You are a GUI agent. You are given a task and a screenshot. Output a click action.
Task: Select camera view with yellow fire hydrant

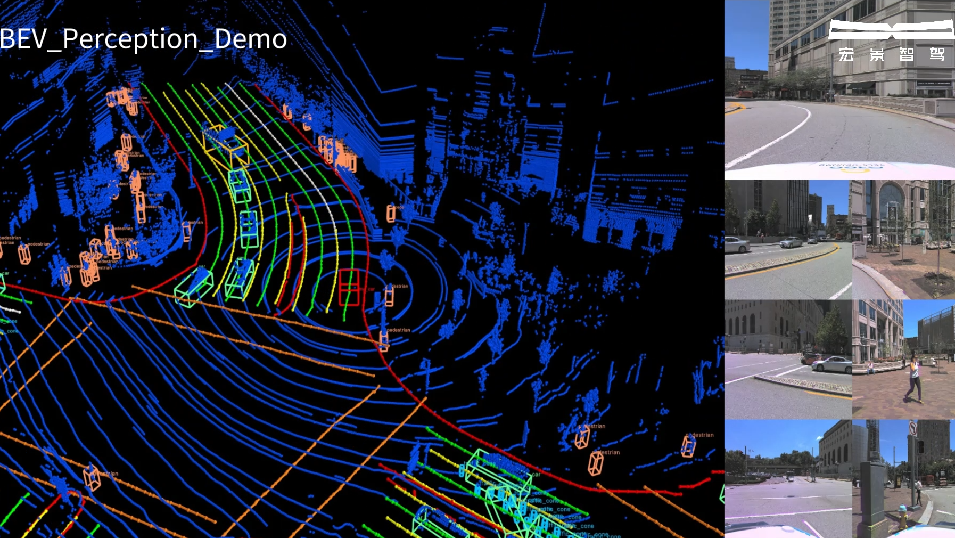coord(903,479)
